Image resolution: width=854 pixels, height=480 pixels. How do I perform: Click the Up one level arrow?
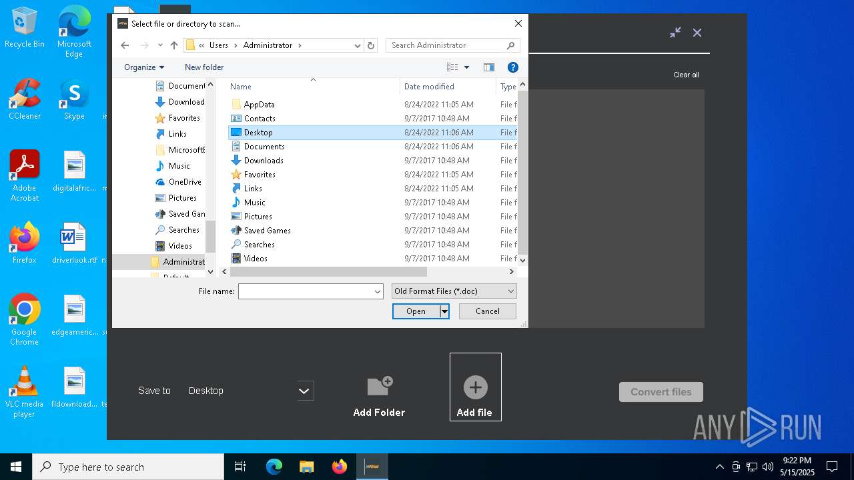click(174, 45)
